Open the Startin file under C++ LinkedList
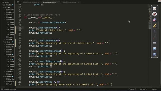The width and height of the screenshot is (161, 91). tap(12, 35)
